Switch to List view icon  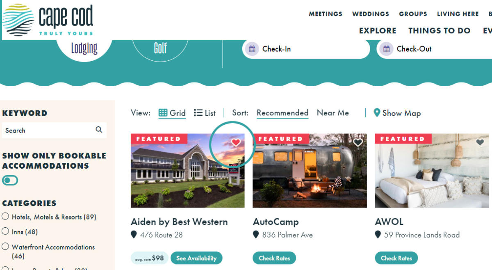(198, 113)
